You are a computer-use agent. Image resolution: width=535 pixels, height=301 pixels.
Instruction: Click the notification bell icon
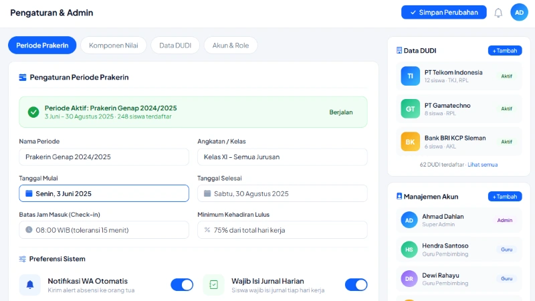coord(498,13)
